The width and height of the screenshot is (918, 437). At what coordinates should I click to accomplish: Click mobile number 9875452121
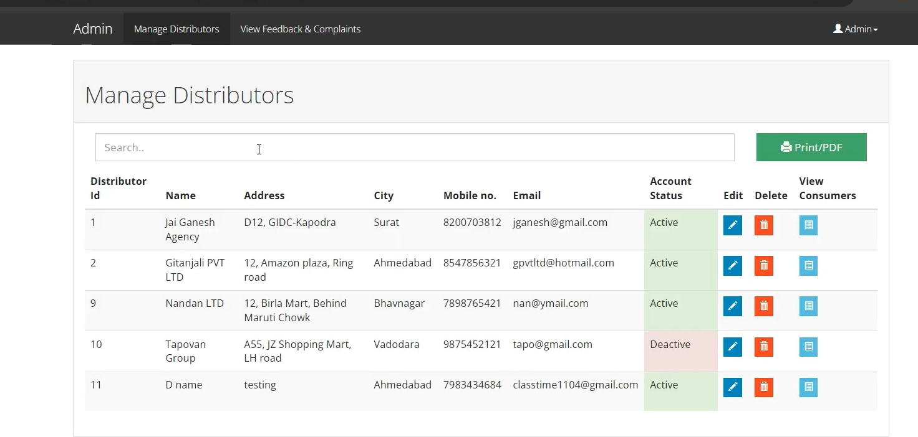point(472,344)
